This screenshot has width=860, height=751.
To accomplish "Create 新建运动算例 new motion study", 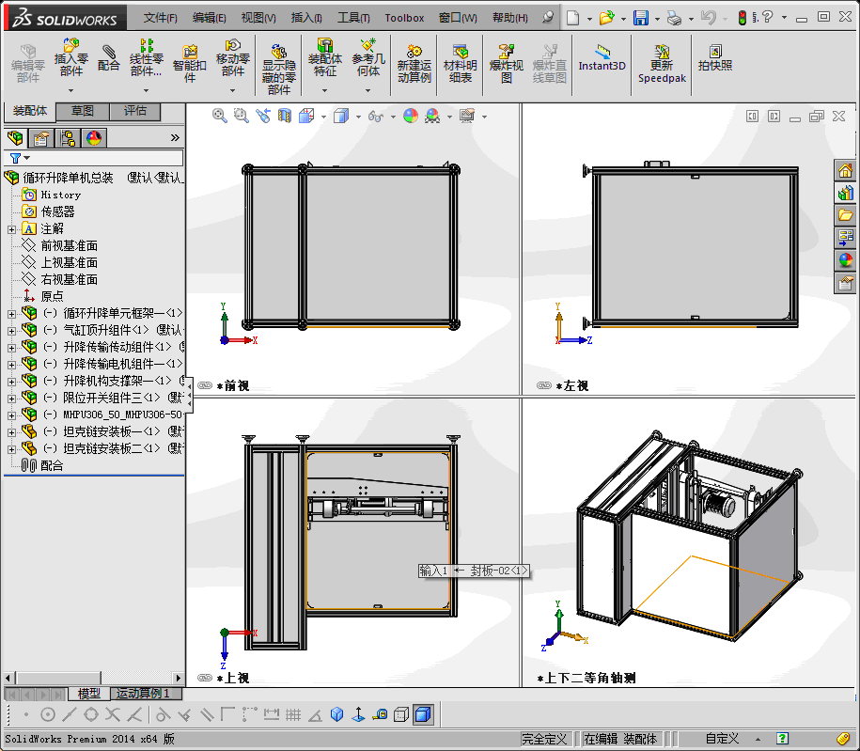I will coord(414,64).
